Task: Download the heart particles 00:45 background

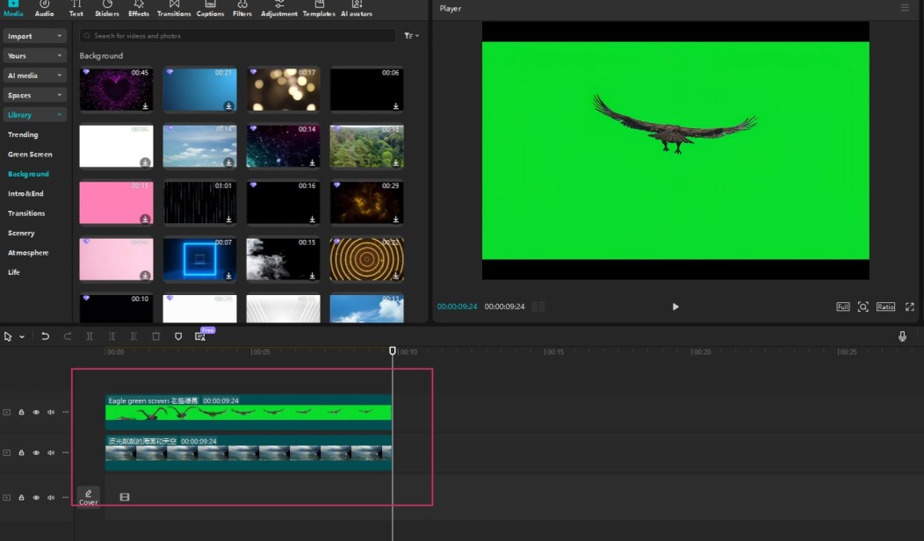Action: (145, 106)
